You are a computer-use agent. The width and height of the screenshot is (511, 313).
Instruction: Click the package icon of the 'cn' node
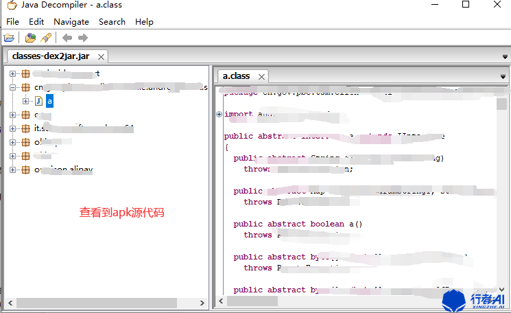pyautogui.click(x=26, y=87)
